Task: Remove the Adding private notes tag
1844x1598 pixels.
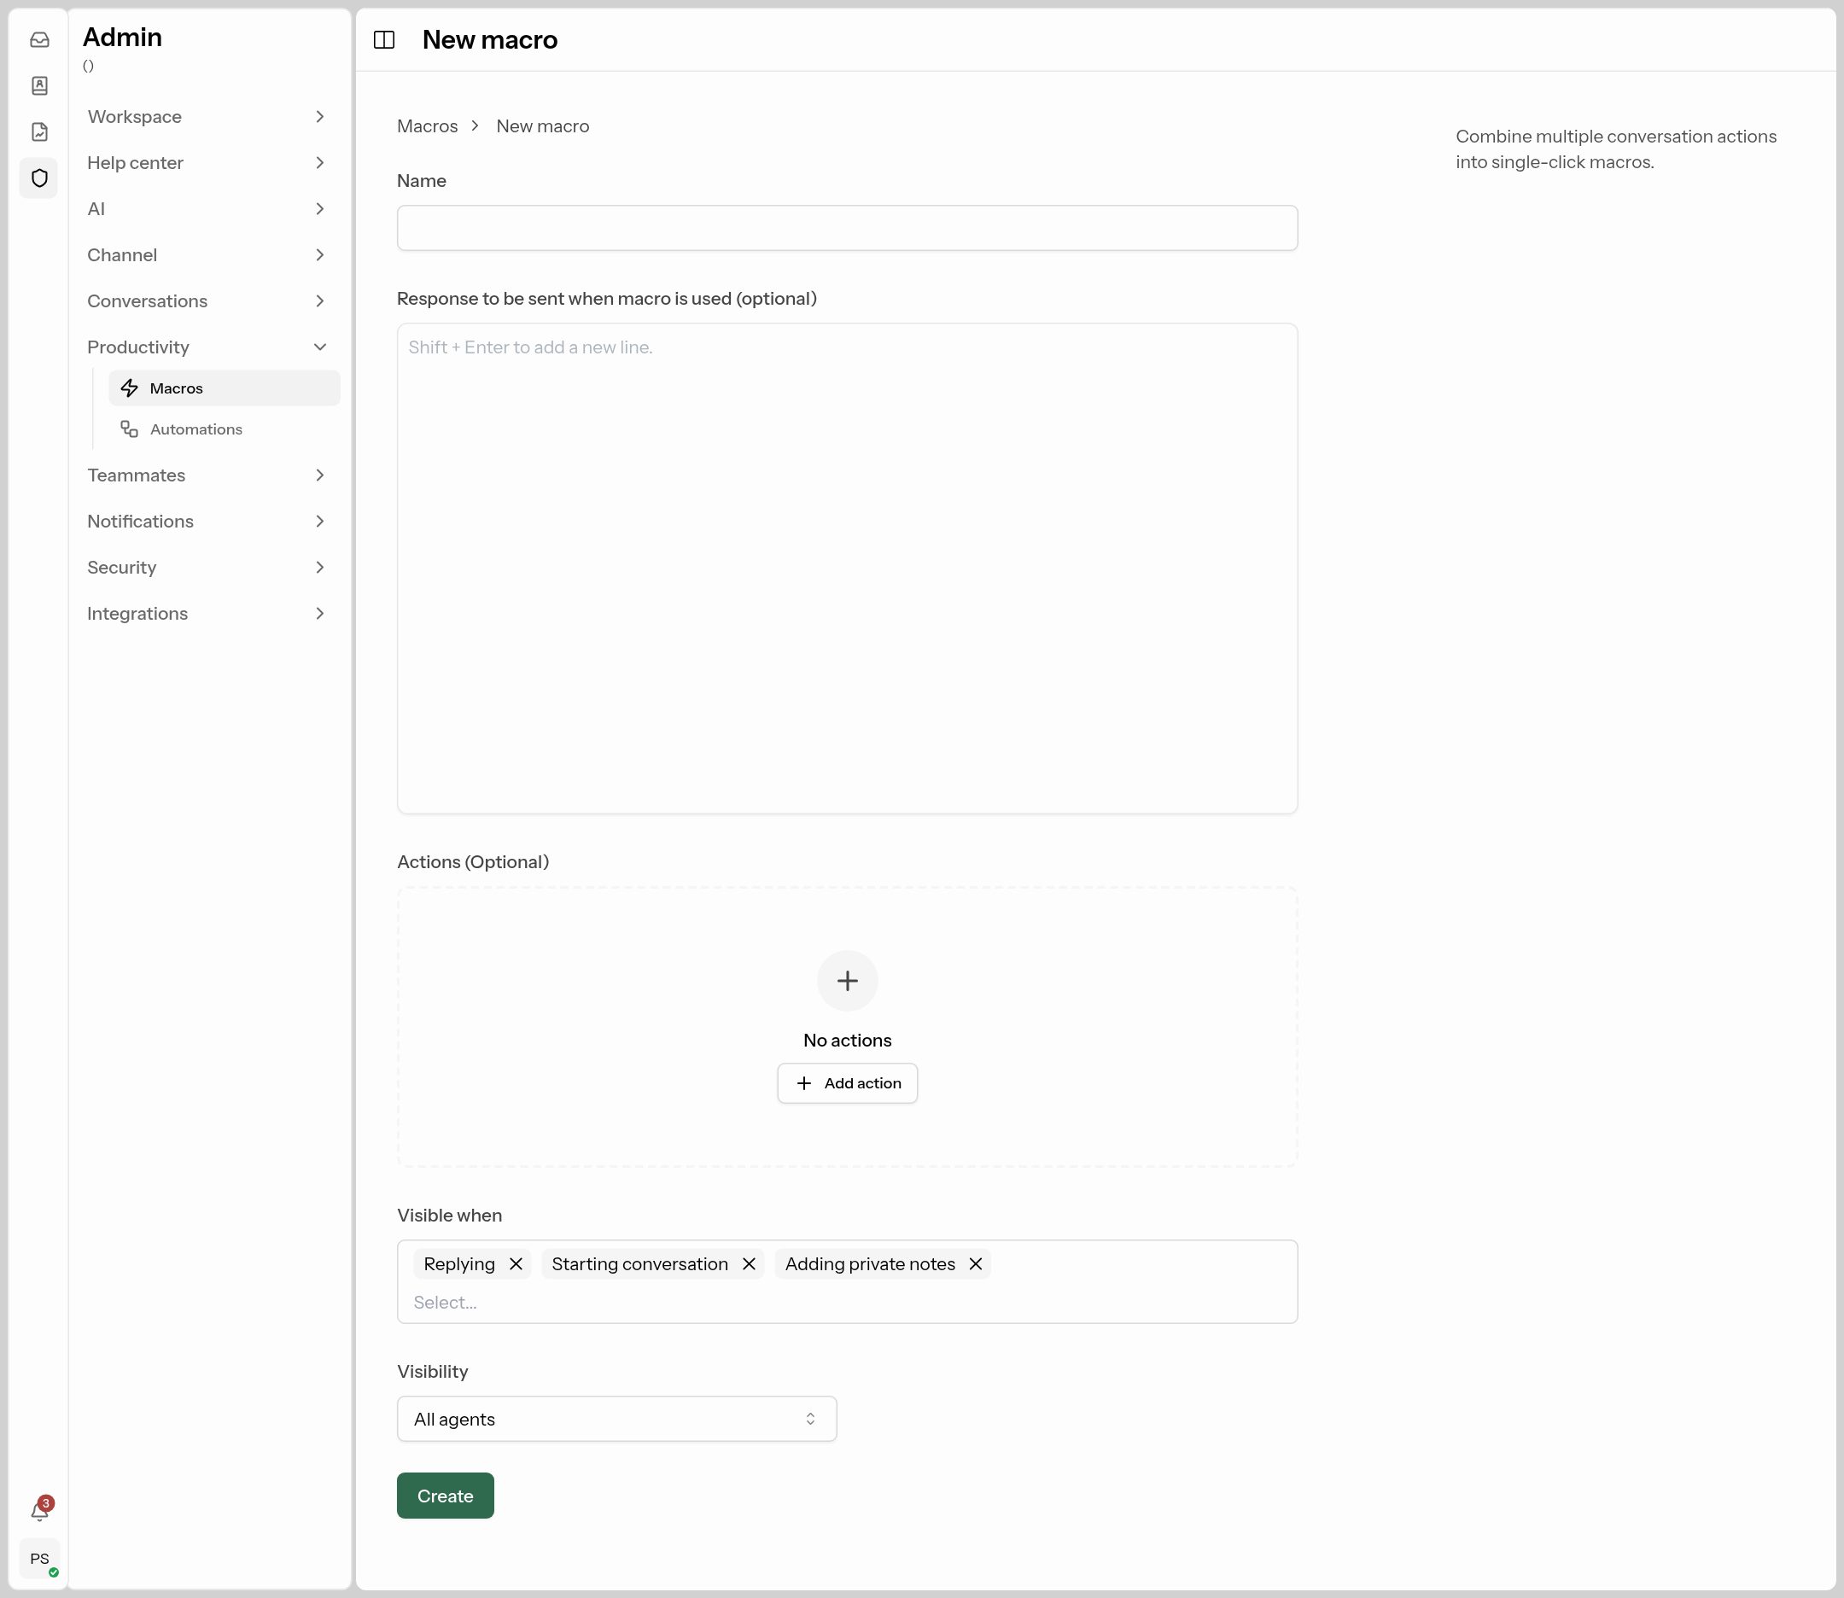Action: coord(976,1263)
